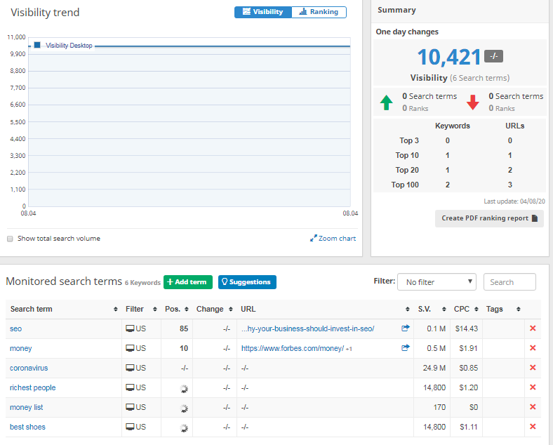The height and width of the screenshot is (445, 553).
Task: Click the $14.43 CPC value
Action: coord(466,328)
